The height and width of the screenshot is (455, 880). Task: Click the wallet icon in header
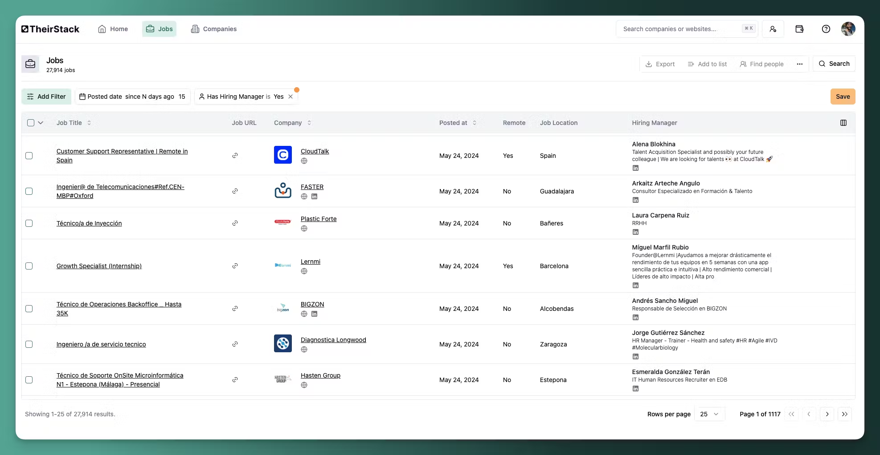[x=799, y=29]
